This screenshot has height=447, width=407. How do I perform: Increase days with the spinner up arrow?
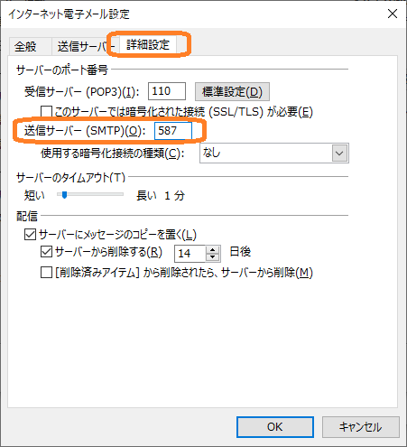tap(213, 250)
